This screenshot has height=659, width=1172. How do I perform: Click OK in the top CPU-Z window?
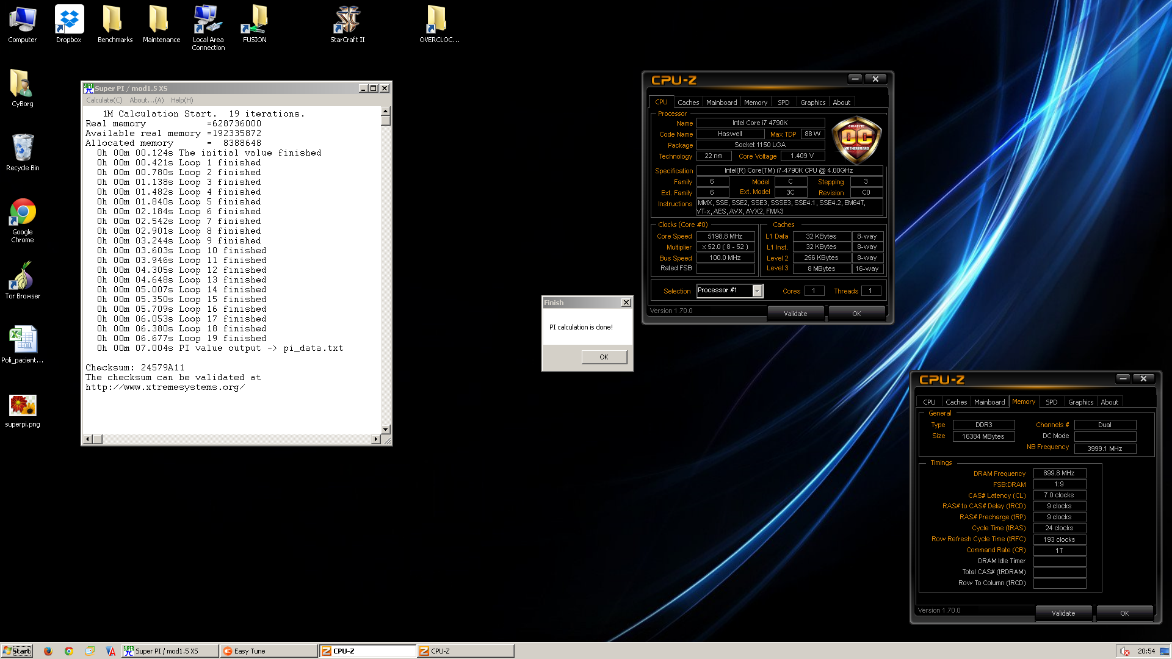point(856,314)
